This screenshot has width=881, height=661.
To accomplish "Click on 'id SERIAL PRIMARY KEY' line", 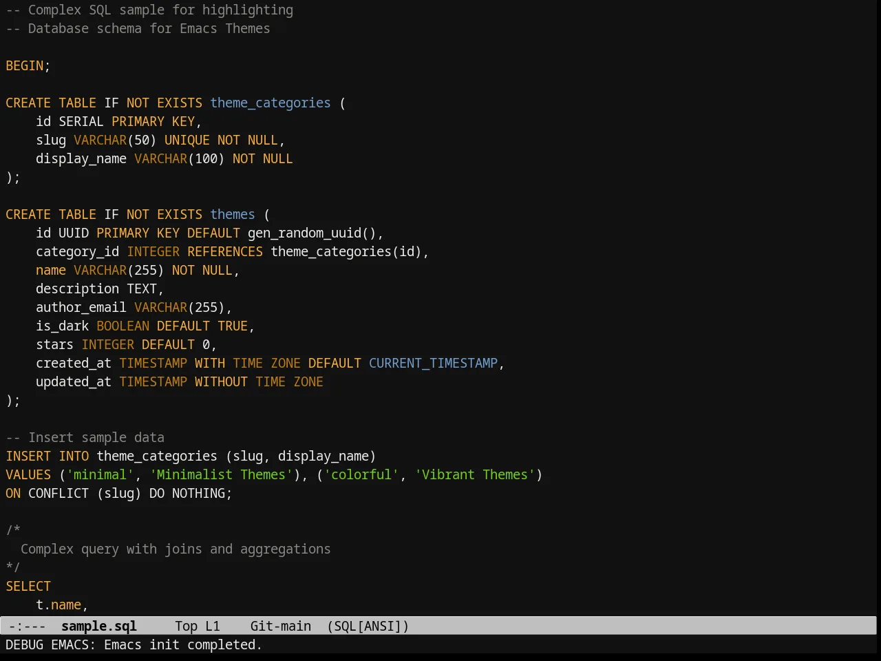I will pos(118,121).
